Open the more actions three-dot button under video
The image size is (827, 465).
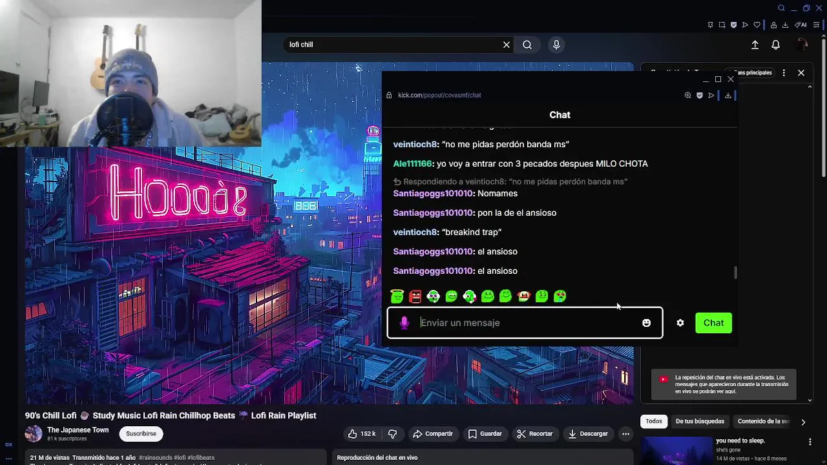point(625,434)
